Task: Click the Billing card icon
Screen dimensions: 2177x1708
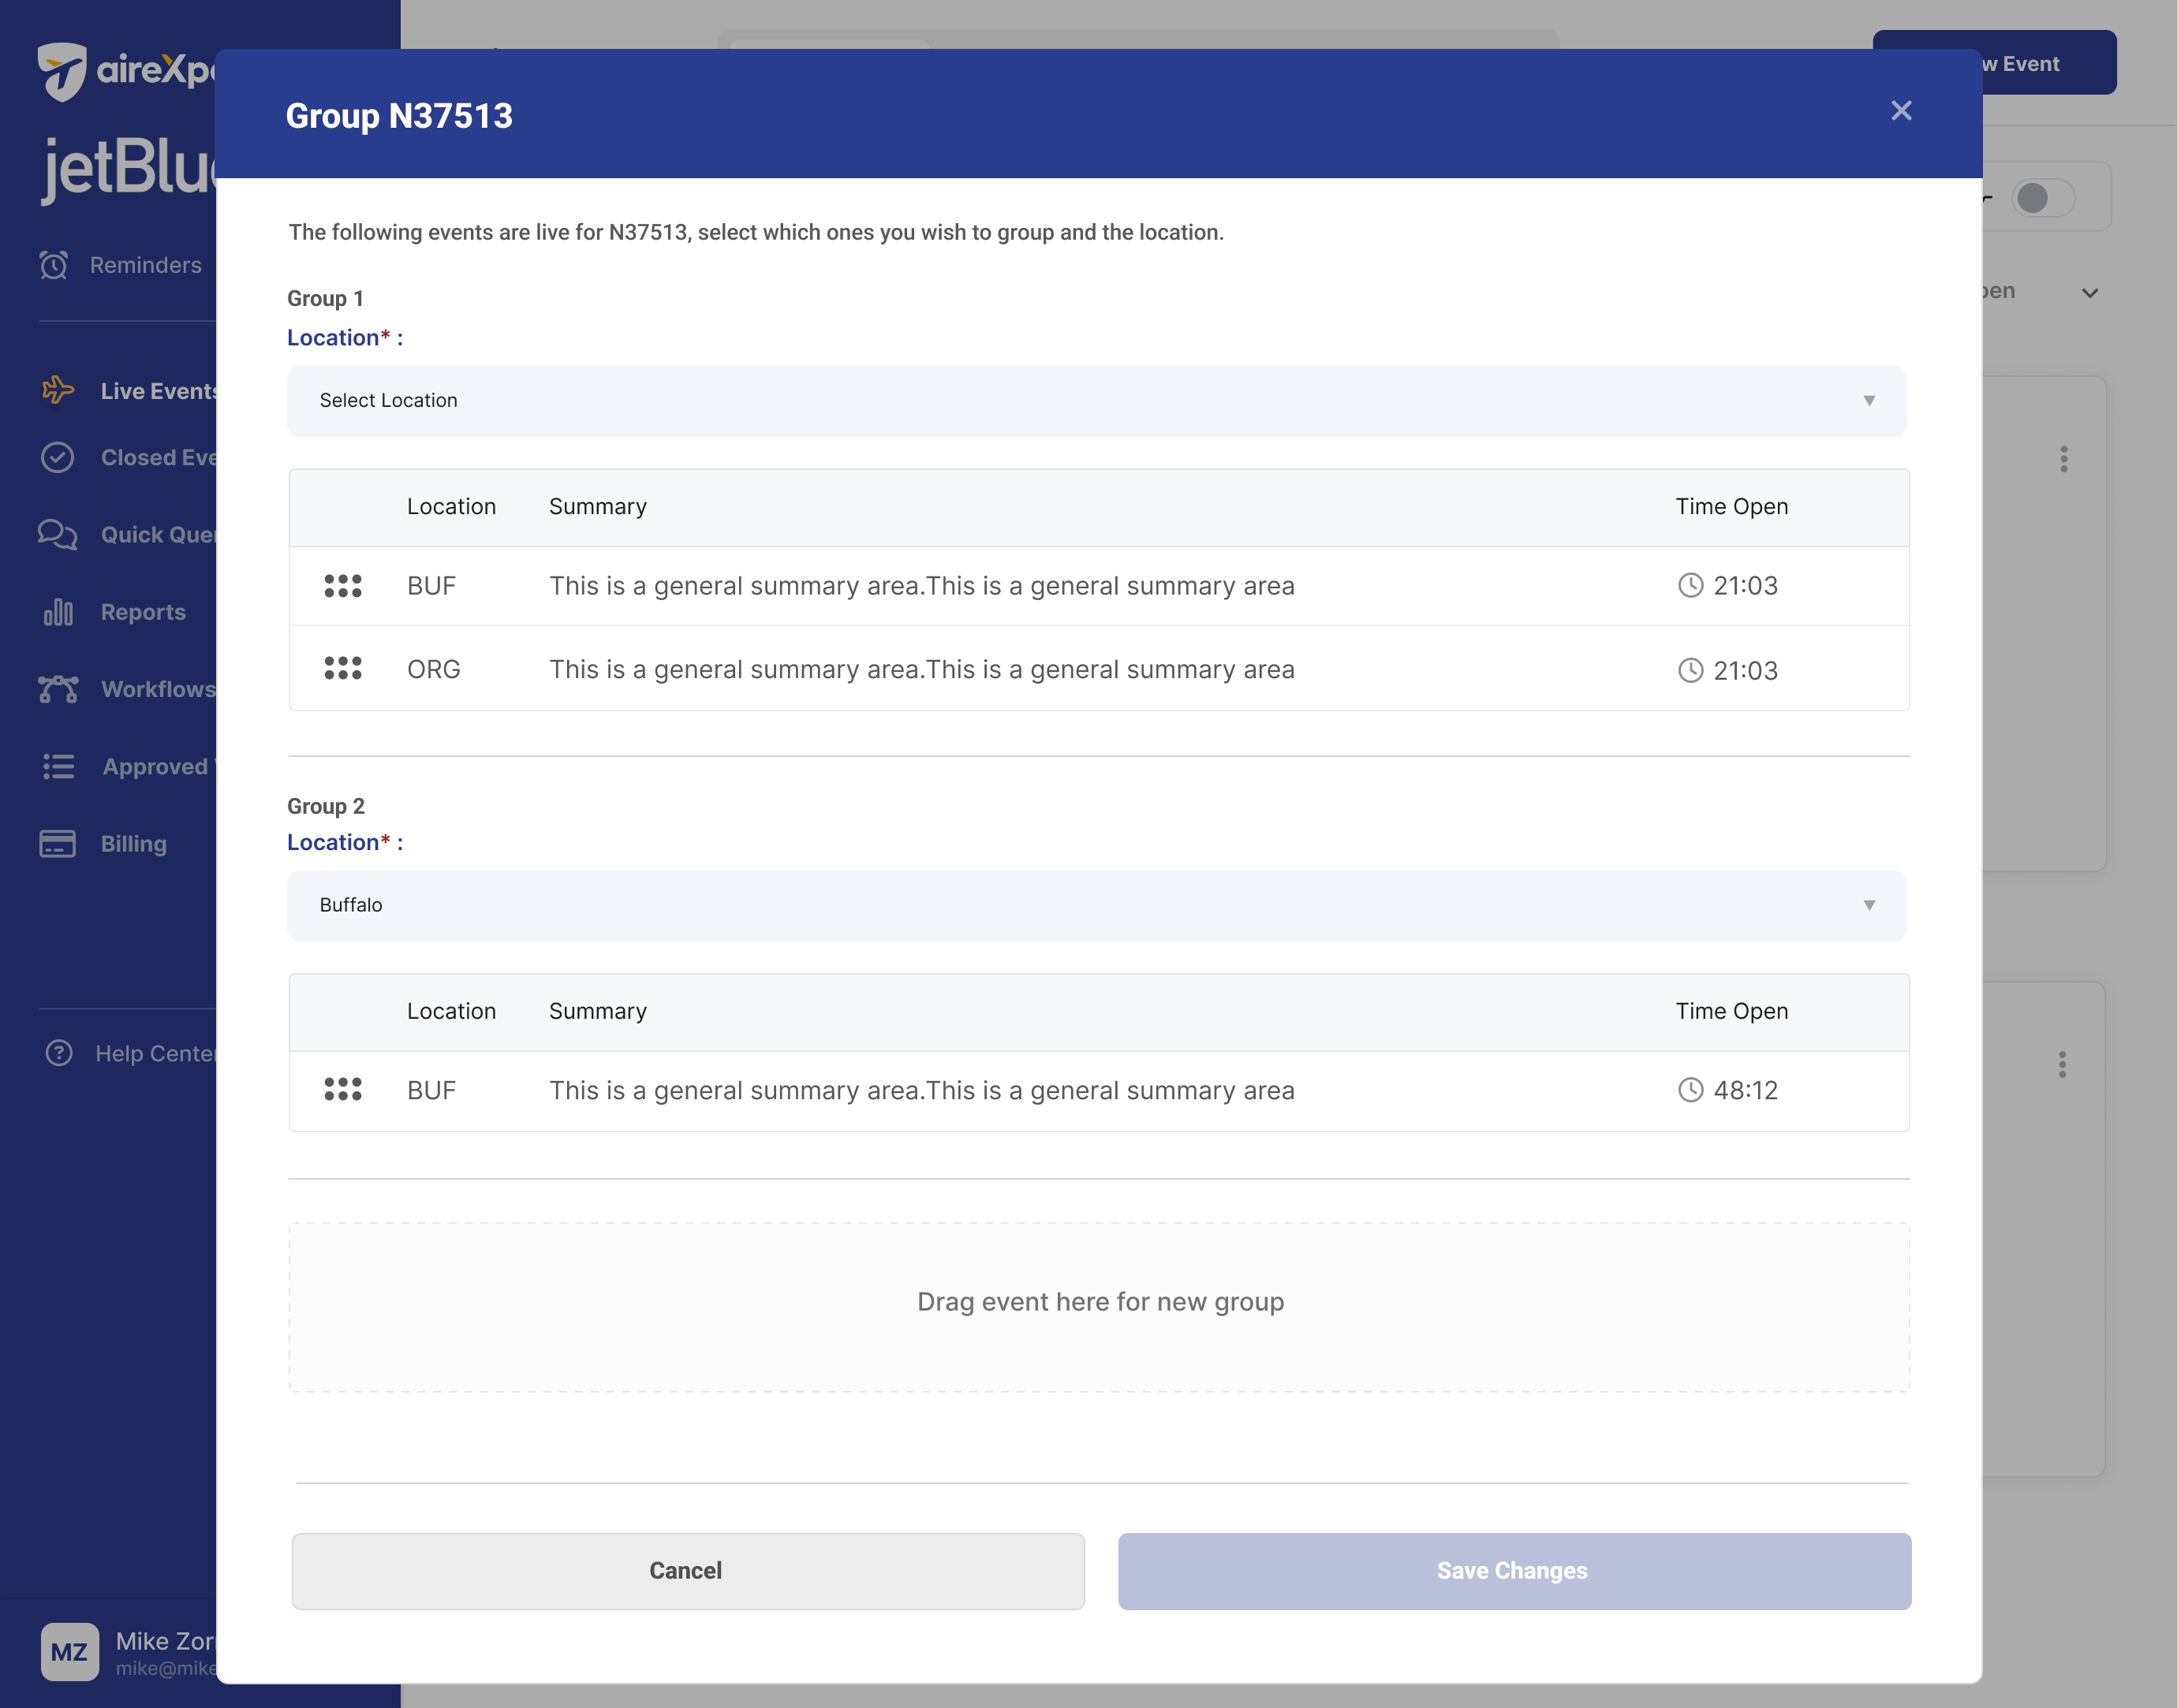Action: [58, 843]
